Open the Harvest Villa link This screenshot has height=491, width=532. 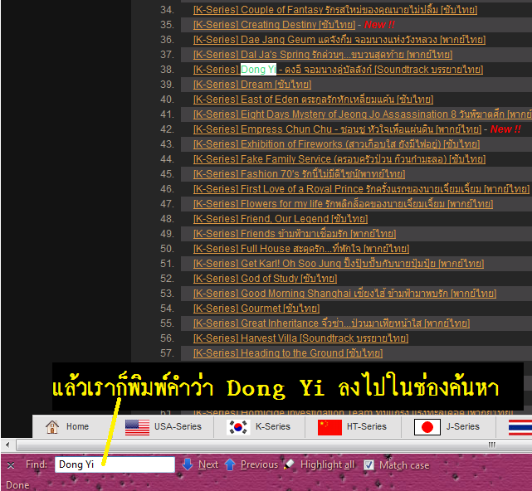300,338
